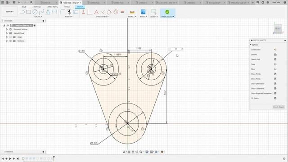288x162 pixels.
Task: Open the Insert dropdown menu
Action: [143, 17]
